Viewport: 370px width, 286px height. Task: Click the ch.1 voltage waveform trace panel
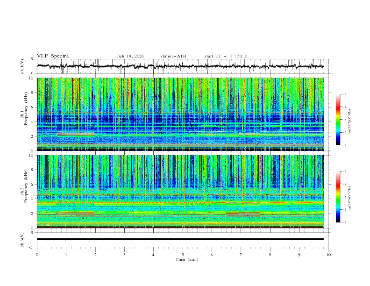click(182, 66)
